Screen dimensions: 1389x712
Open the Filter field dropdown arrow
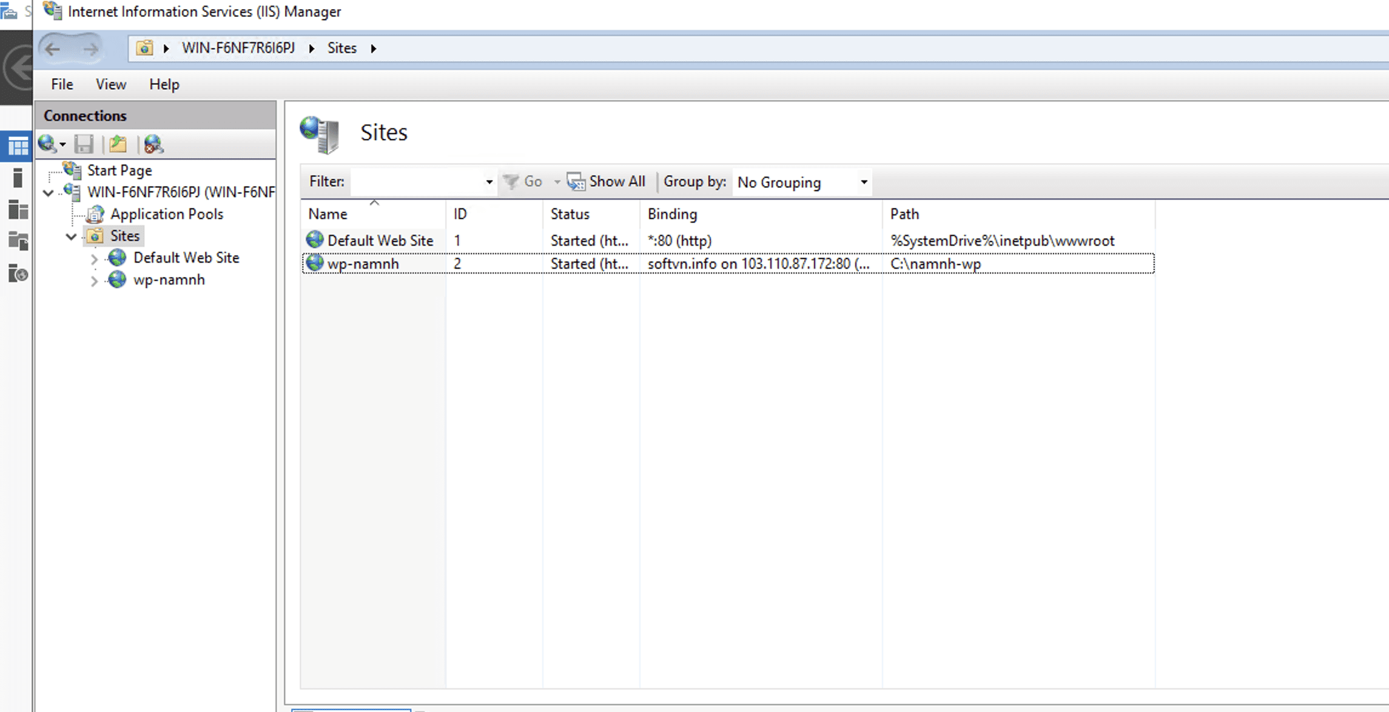(x=489, y=182)
